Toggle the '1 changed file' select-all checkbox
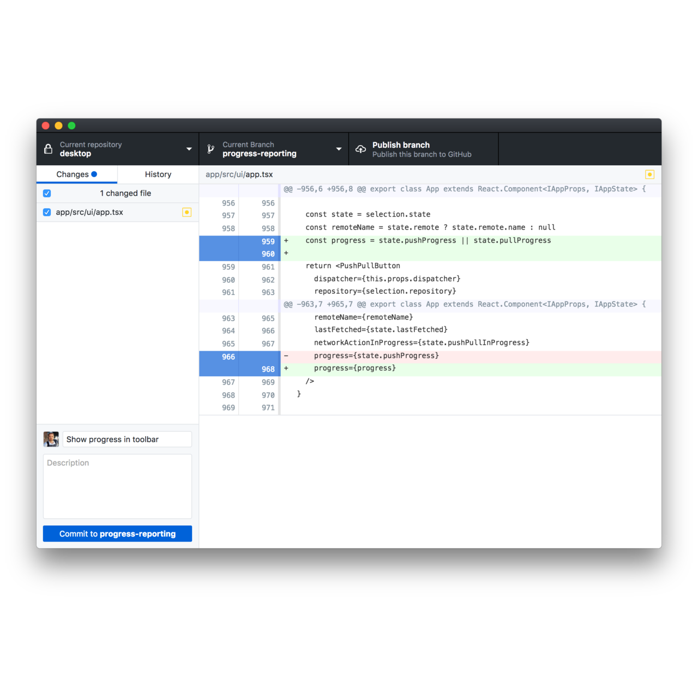 [47, 193]
